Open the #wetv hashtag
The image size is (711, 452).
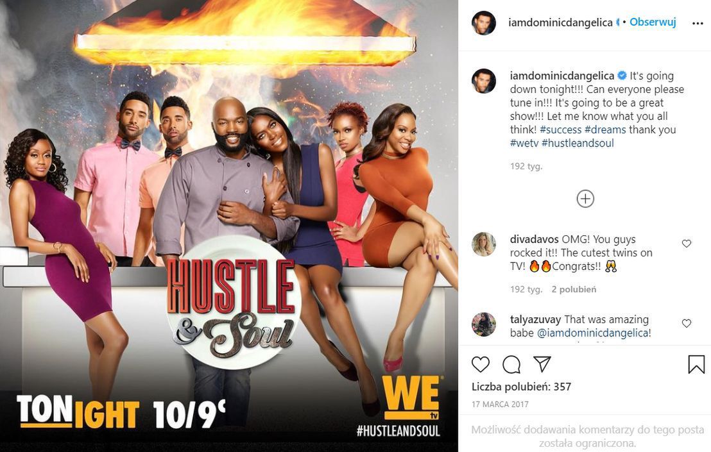(x=524, y=143)
